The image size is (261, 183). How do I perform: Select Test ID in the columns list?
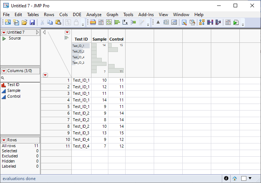(13, 85)
